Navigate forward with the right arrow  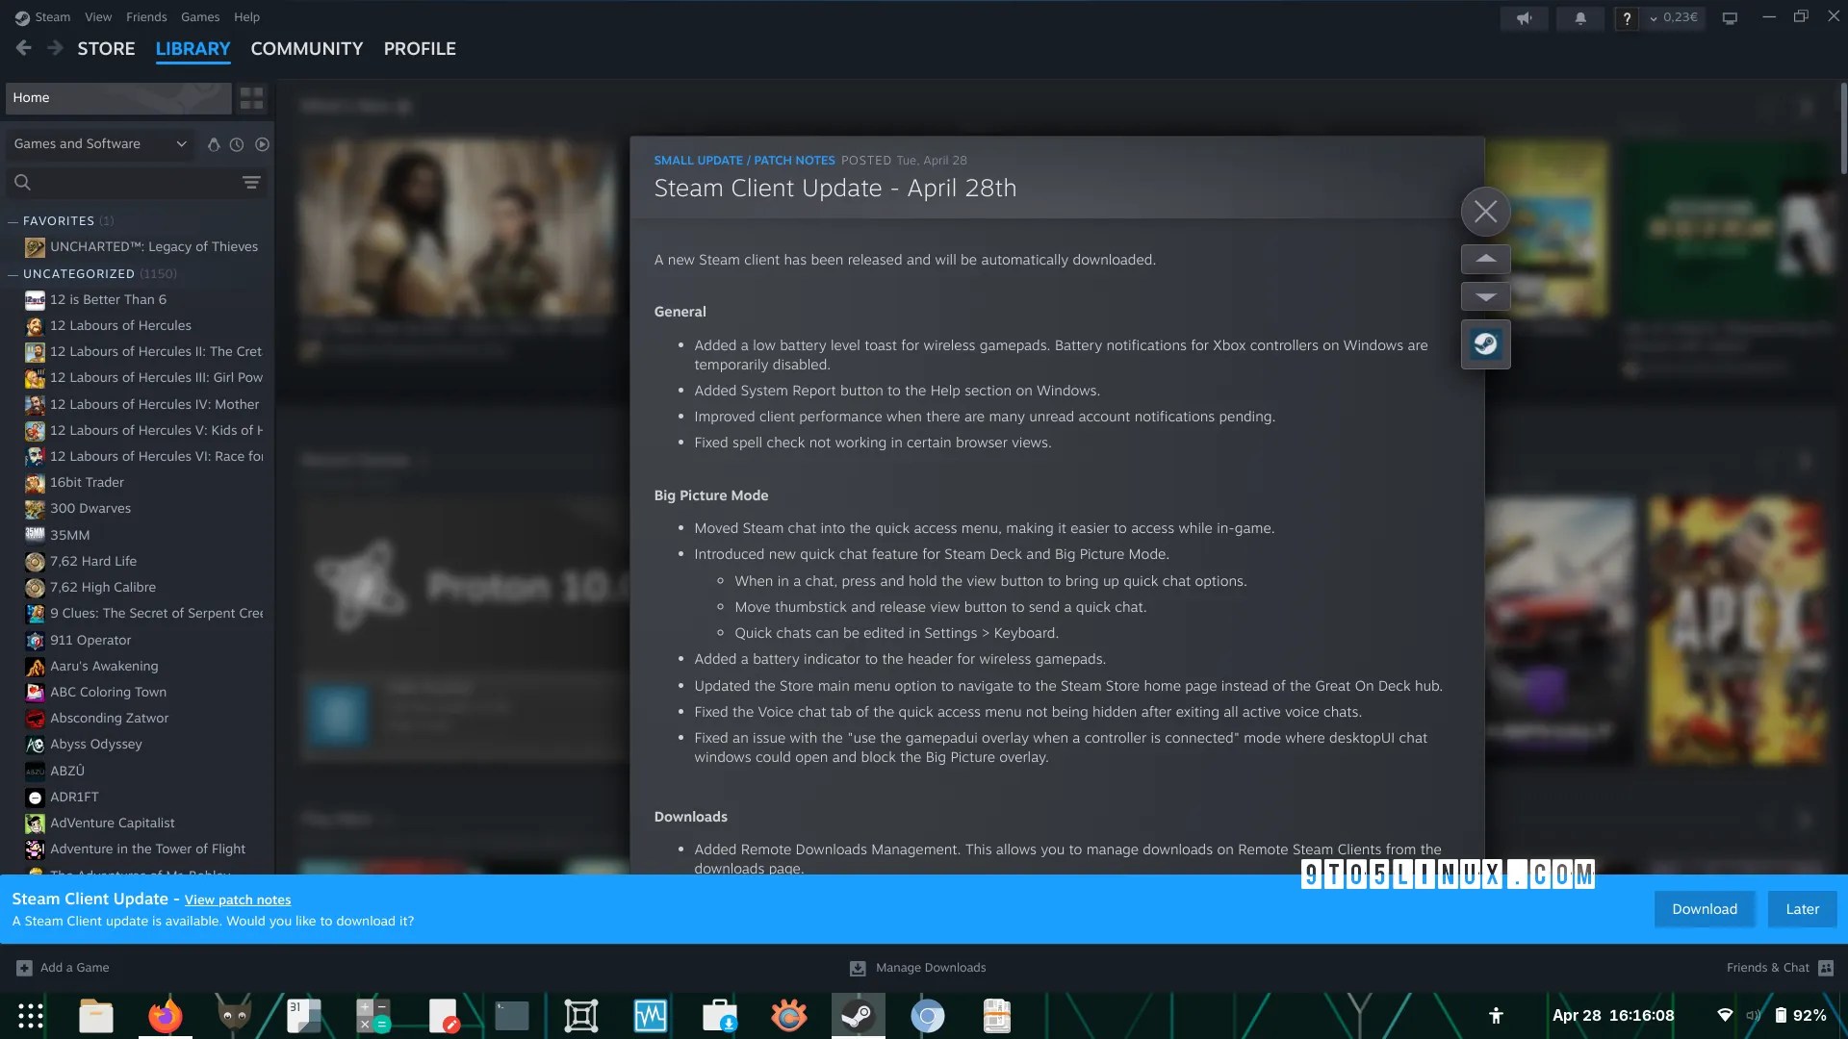(x=56, y=48)
